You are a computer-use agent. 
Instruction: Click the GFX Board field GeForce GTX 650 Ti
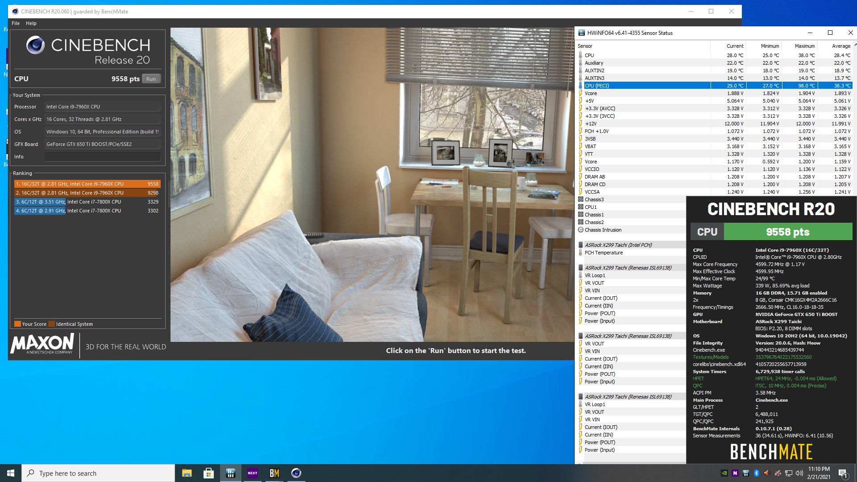[x=102, y=144]
